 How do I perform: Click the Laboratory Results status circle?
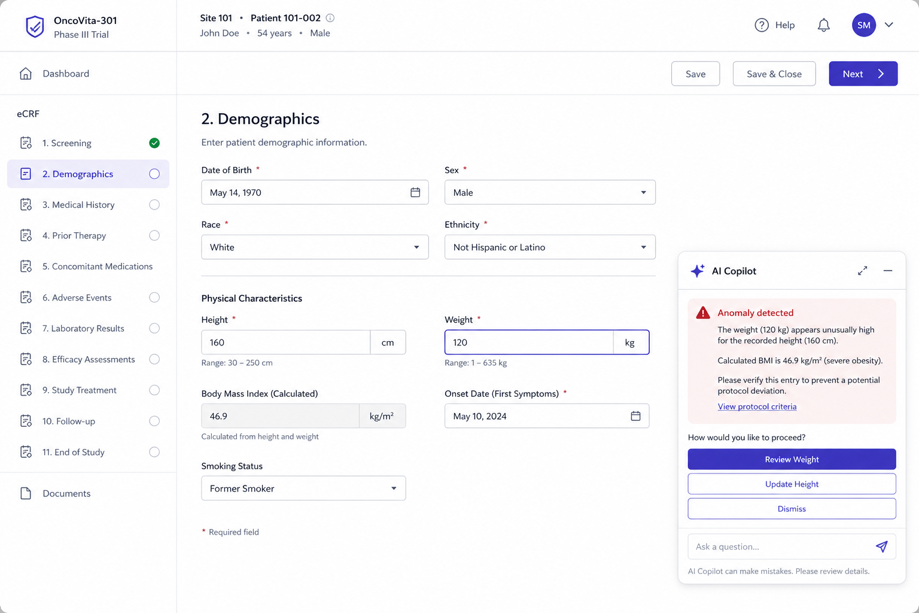pos(154,329)
